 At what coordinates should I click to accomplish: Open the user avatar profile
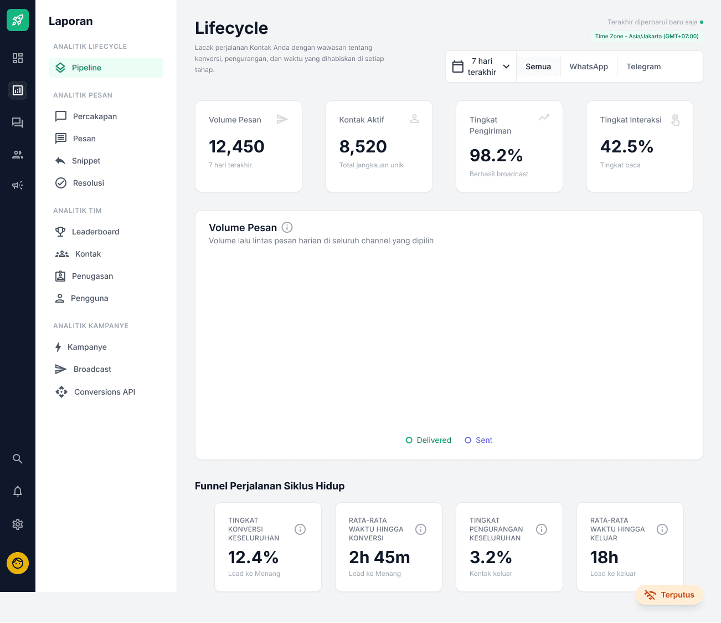(x=18, y=563)
